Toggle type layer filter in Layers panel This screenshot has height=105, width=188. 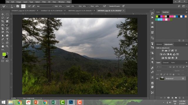click(x=177, y=67)
